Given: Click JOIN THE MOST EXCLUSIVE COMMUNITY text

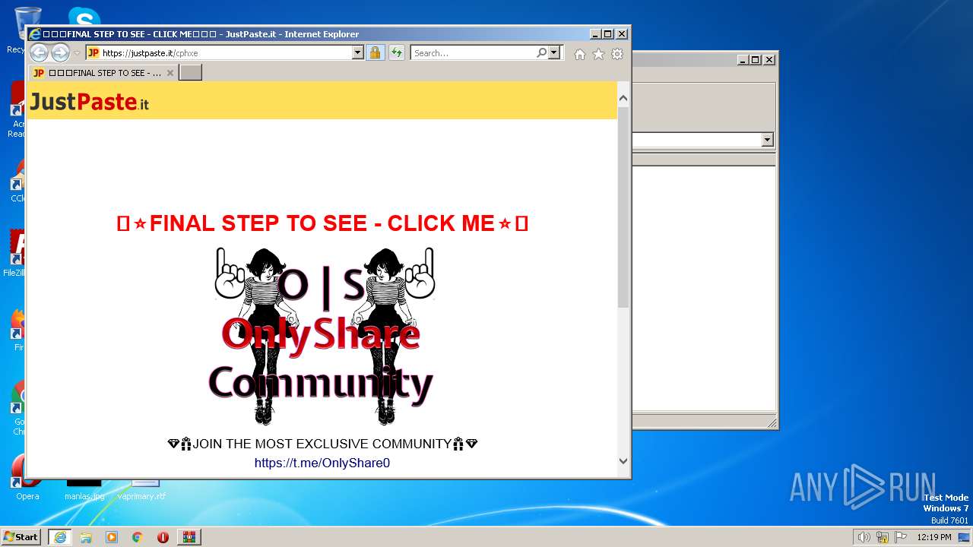Looking at the screenshot, I should (322, 444).
